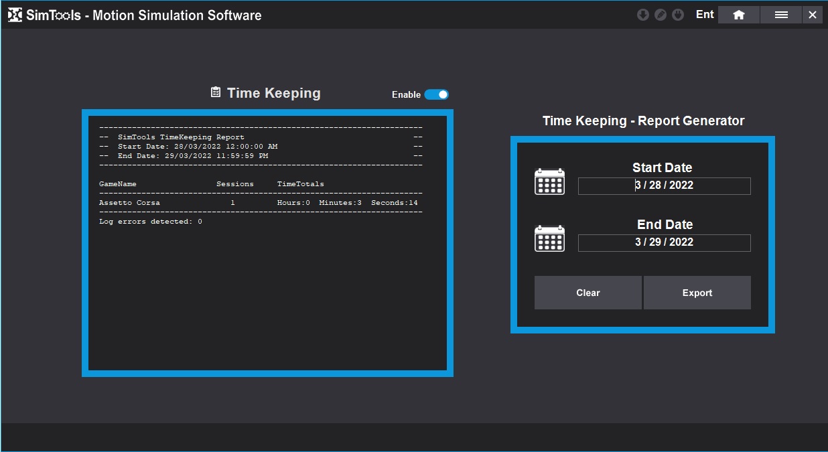Click the 'Time Keeping - Report Generator' title

643,121
